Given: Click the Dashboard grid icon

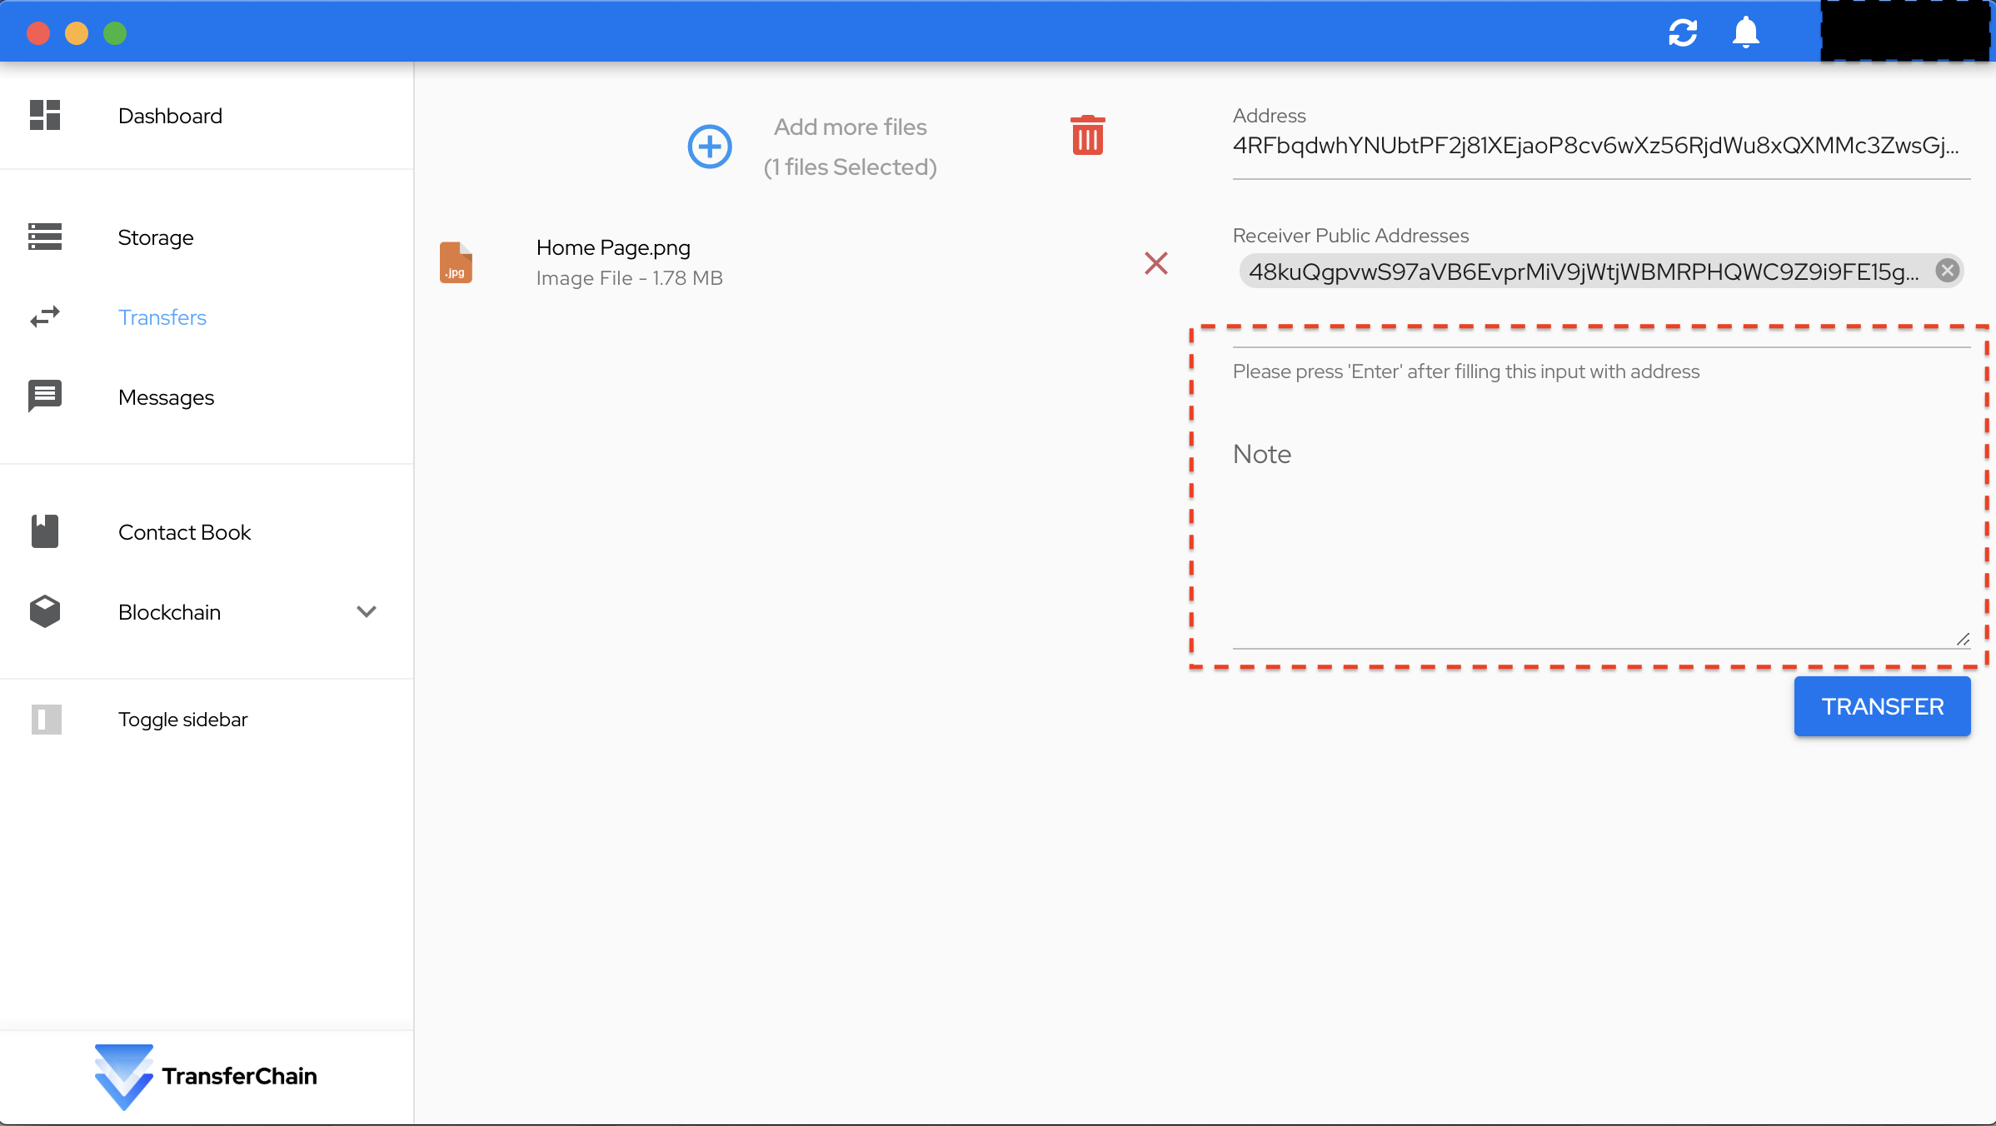Looking at the screenshot, I should tap(45, 115).
